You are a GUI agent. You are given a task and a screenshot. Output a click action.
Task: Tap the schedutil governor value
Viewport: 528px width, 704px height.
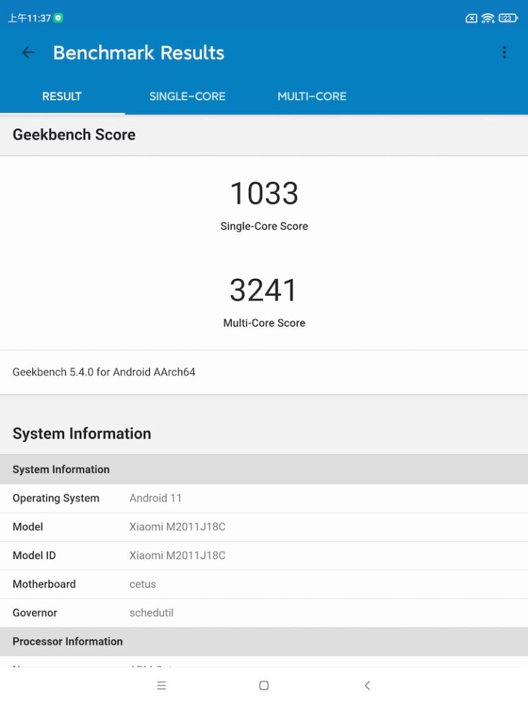coord(151,613)
